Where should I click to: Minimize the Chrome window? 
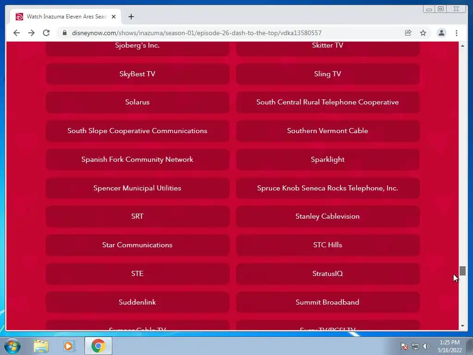[x=429, y=9]
